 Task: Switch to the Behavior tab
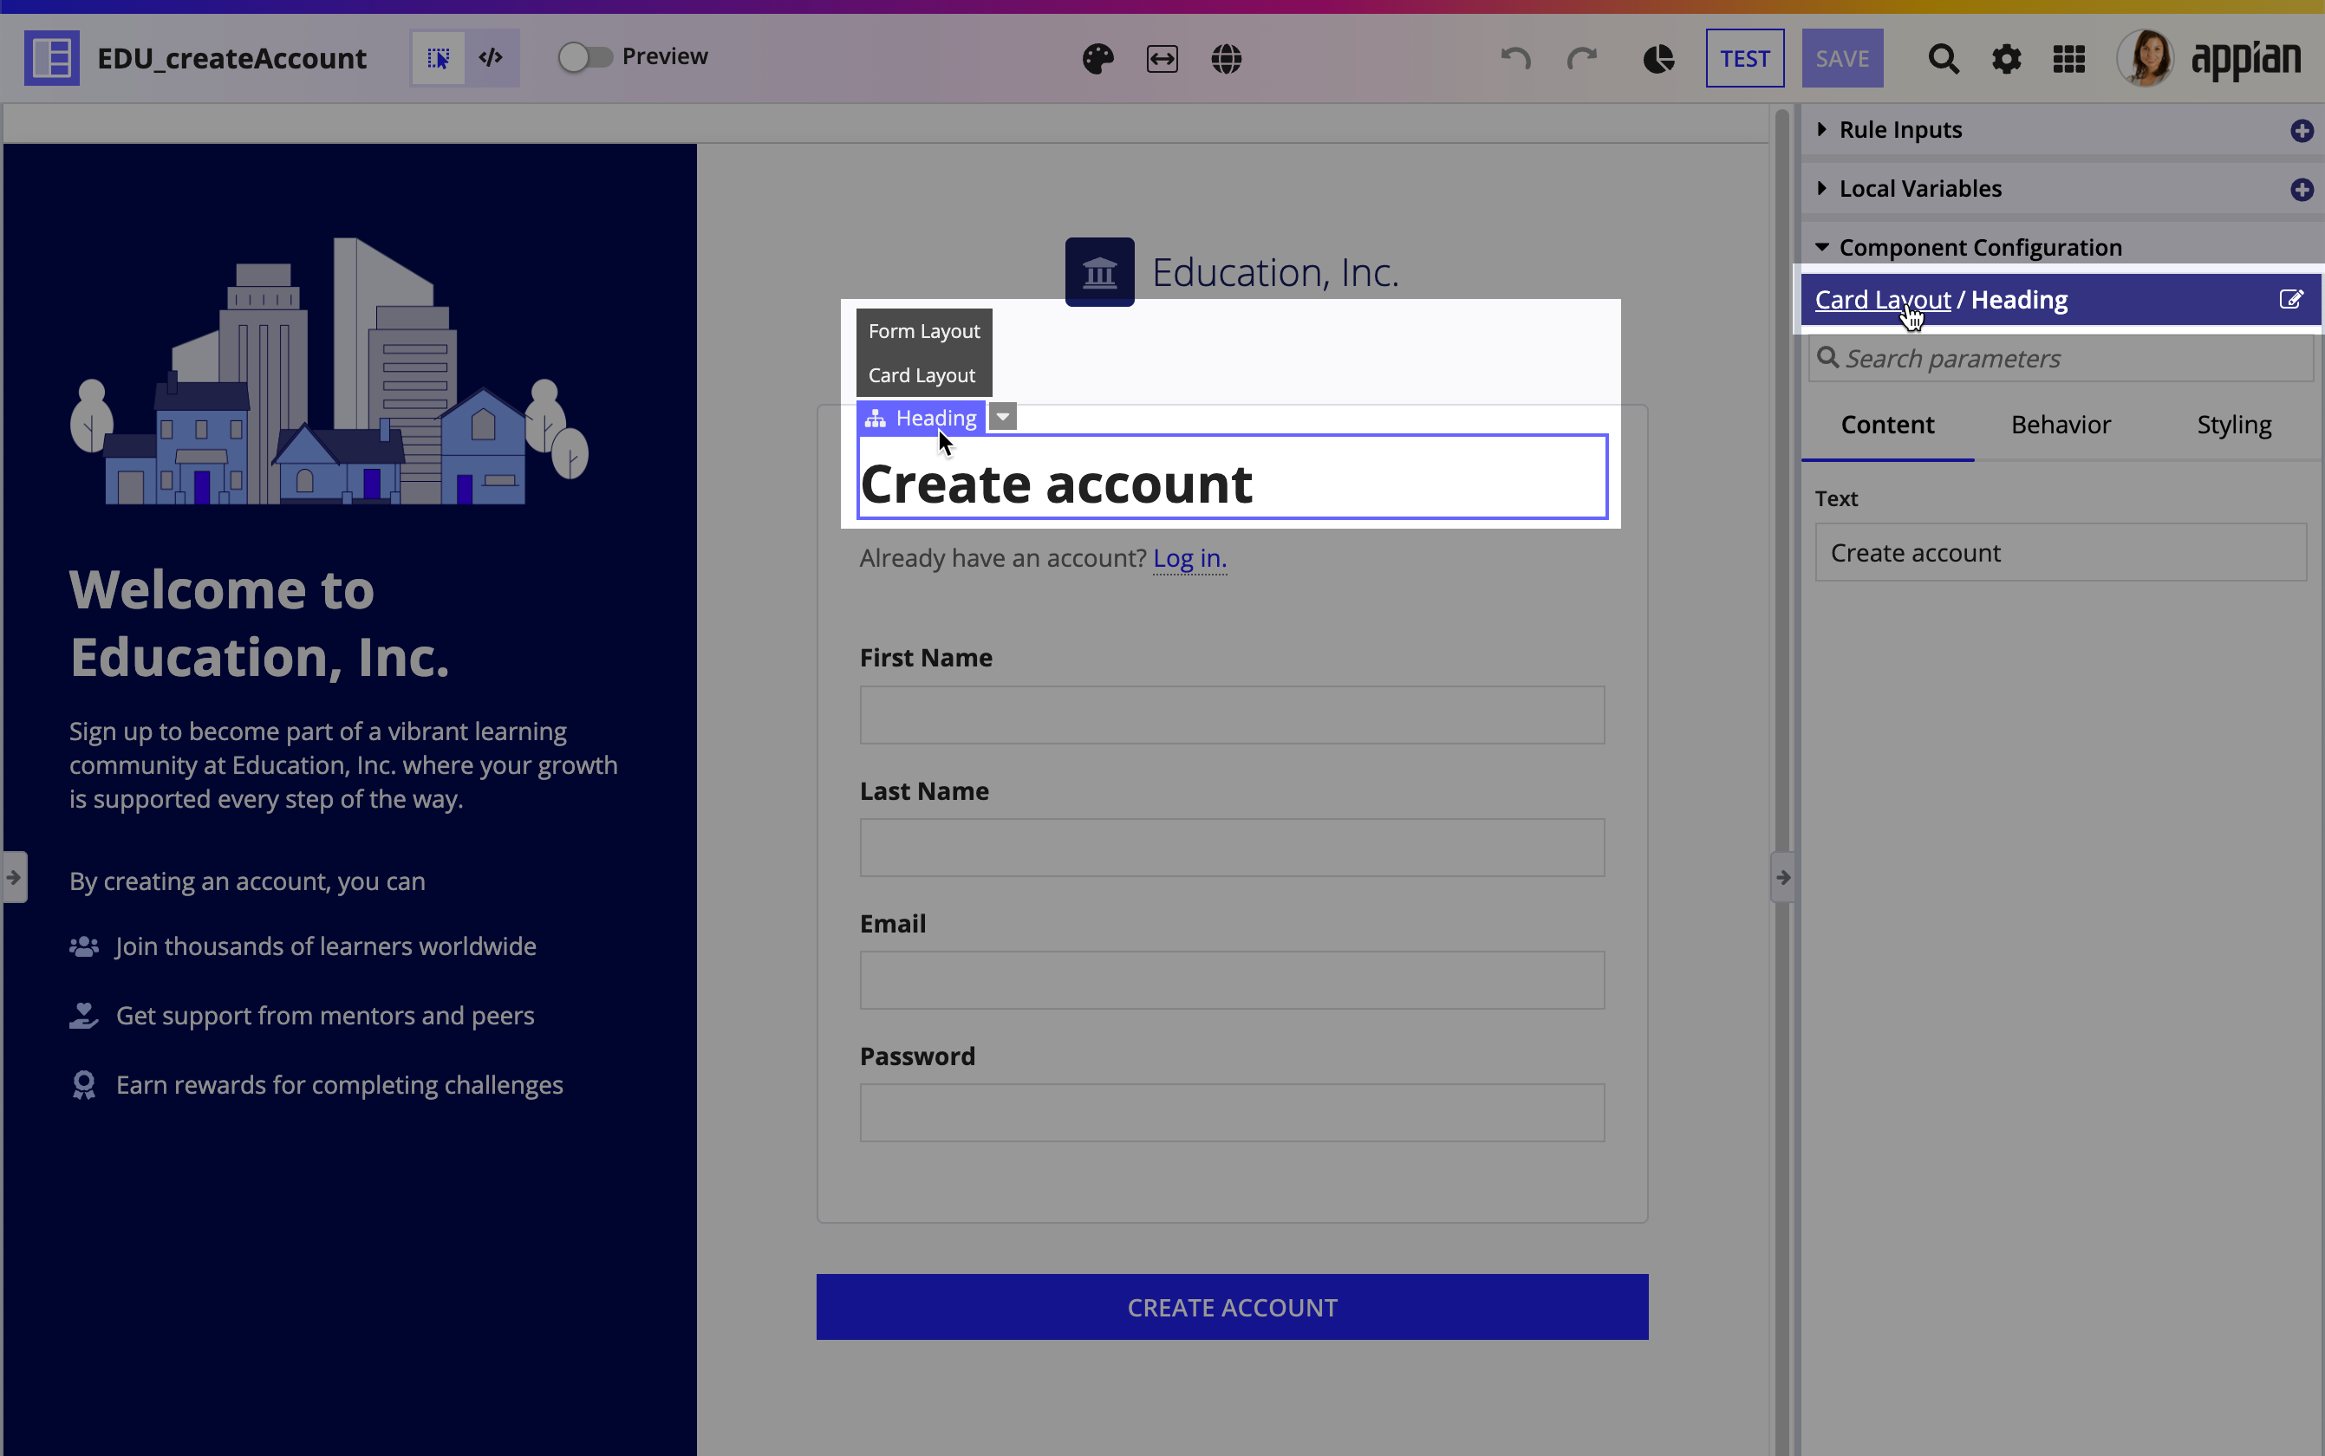click(2060, 425)
